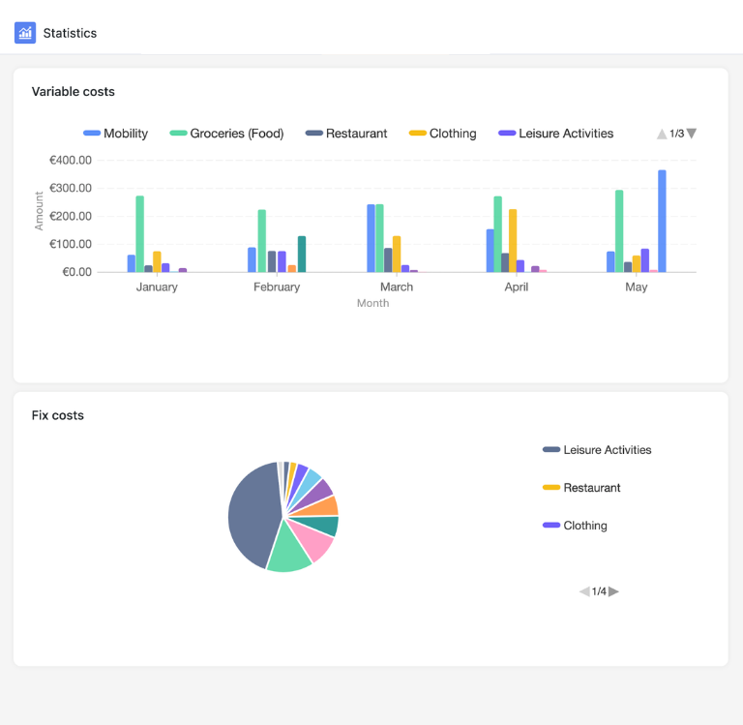Click the Amount axis title
This screenshot has width=743, height=725.
pyautogui.click(x=39, y=211)
